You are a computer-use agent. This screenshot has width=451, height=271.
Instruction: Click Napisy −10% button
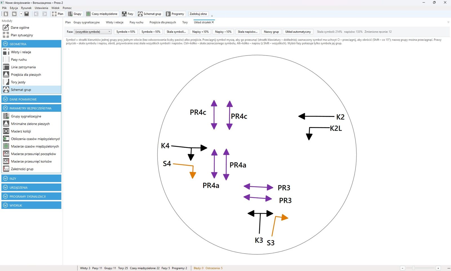point(223,32)
